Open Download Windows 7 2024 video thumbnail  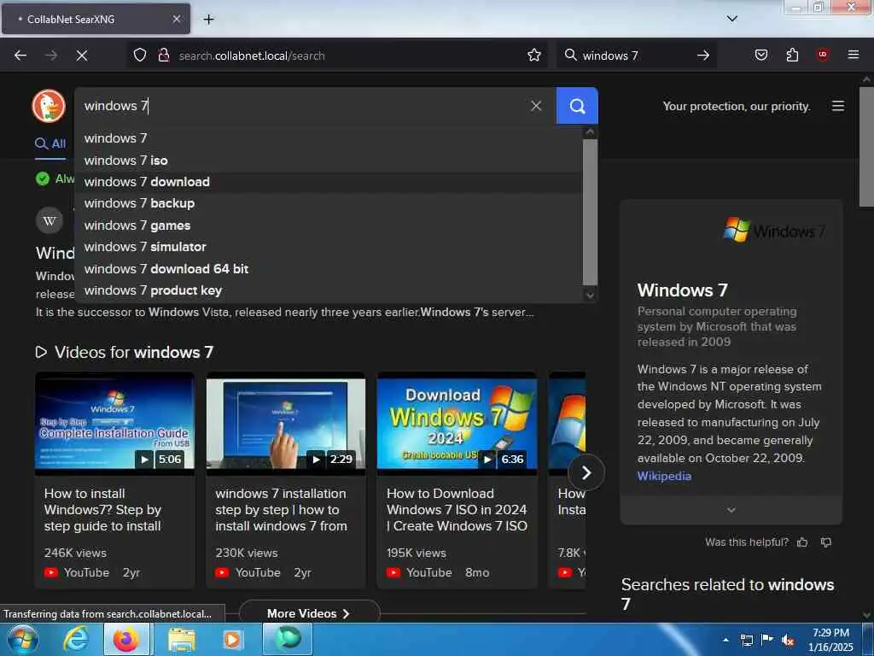pyautogui.click(x=457, y=424)
